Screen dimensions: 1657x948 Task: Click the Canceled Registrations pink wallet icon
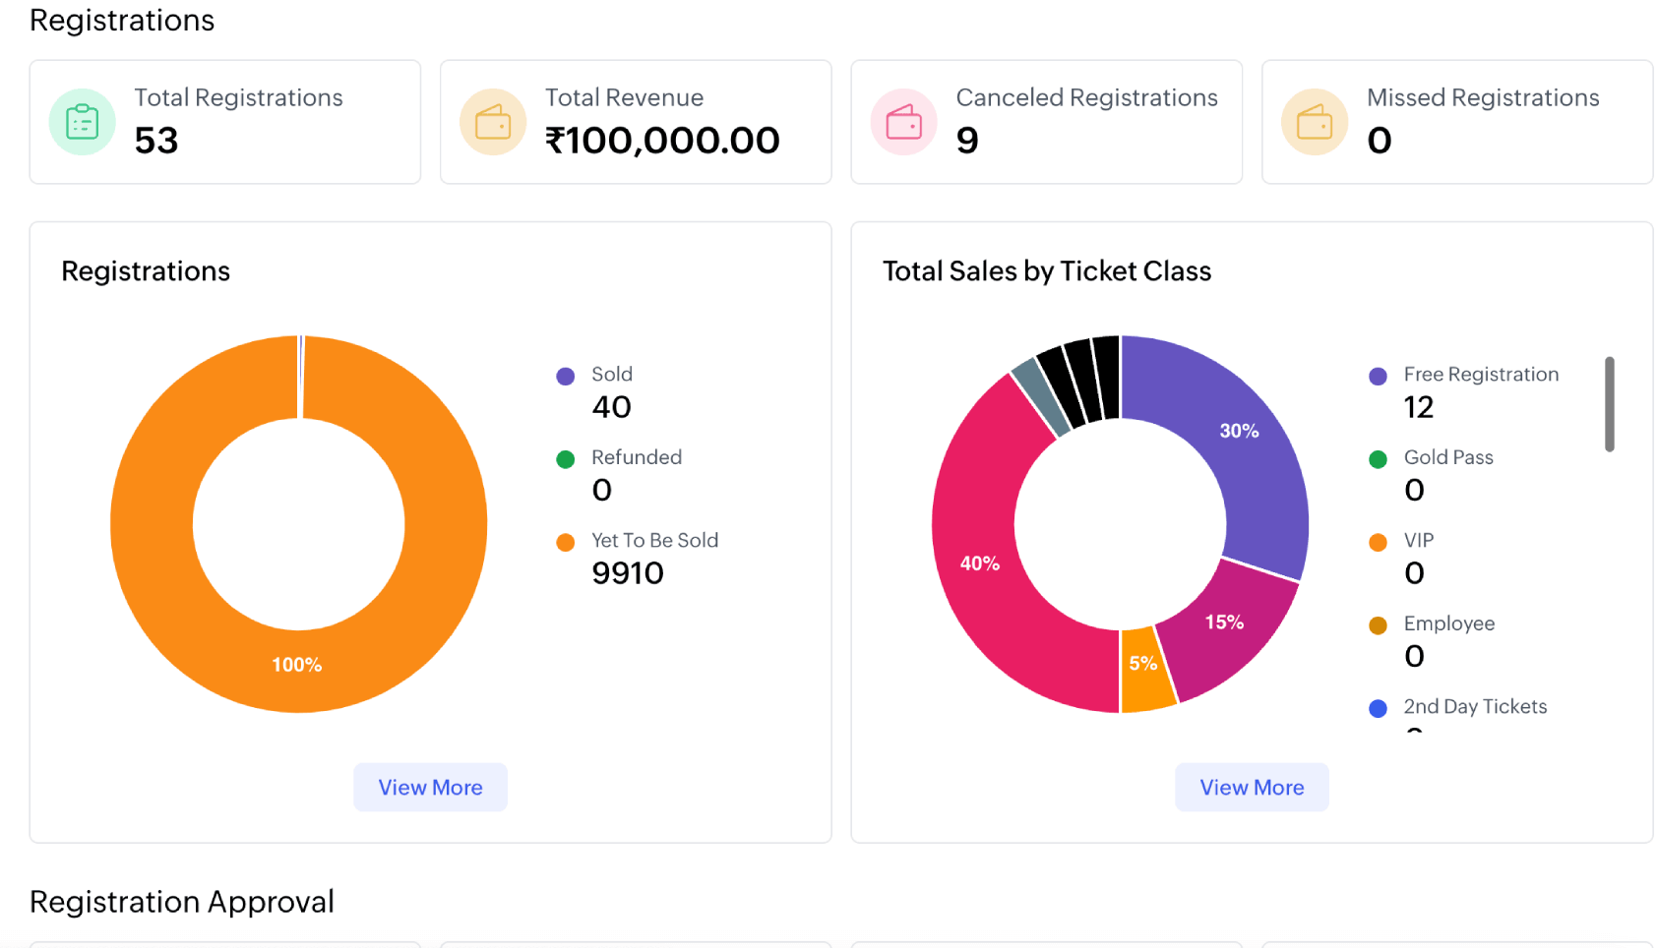click(903, 121)
